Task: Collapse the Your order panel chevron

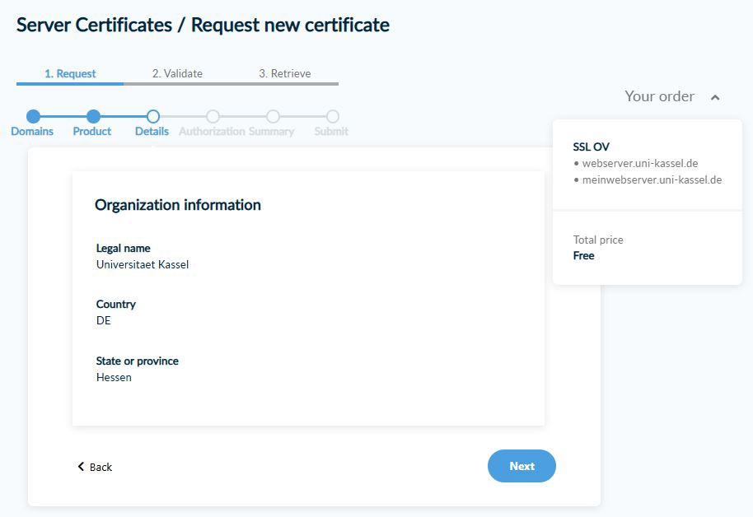Action: click(x=715, y=97)
